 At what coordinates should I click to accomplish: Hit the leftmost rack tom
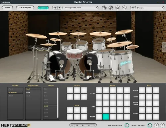click(66, 46)
